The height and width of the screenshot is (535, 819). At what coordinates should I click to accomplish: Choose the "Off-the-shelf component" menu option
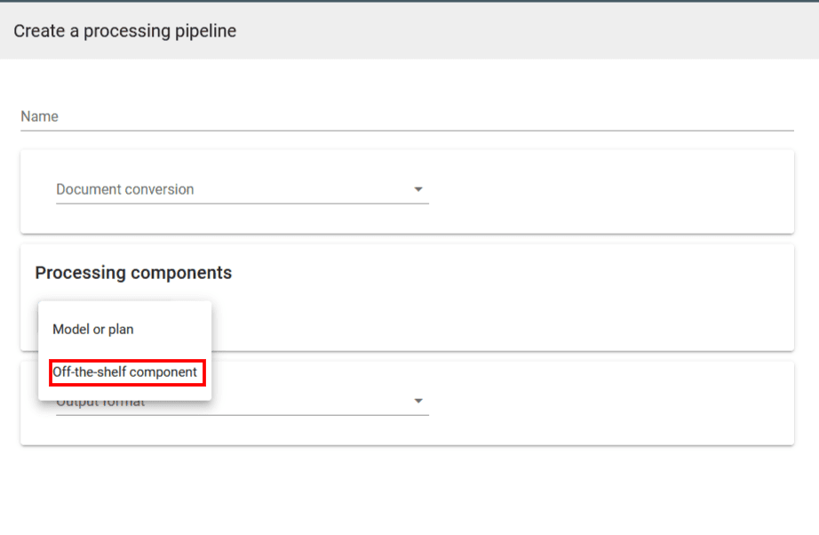coord(125,372)
